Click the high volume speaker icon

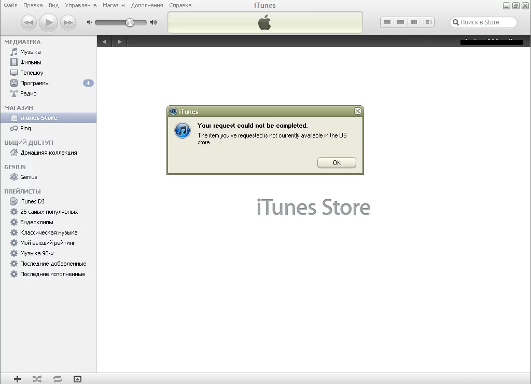tap(153, 22)
